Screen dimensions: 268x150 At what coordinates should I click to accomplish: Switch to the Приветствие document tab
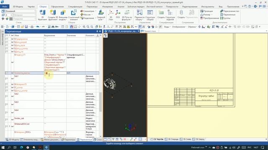pos(148,31)
